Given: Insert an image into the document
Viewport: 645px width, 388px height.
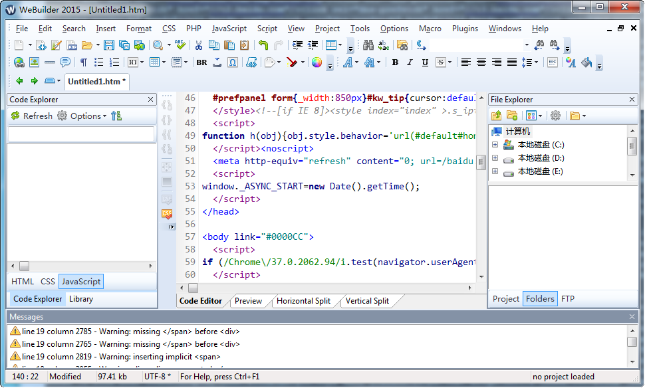Looking at the screenshot, I should (x=34, y=62).
